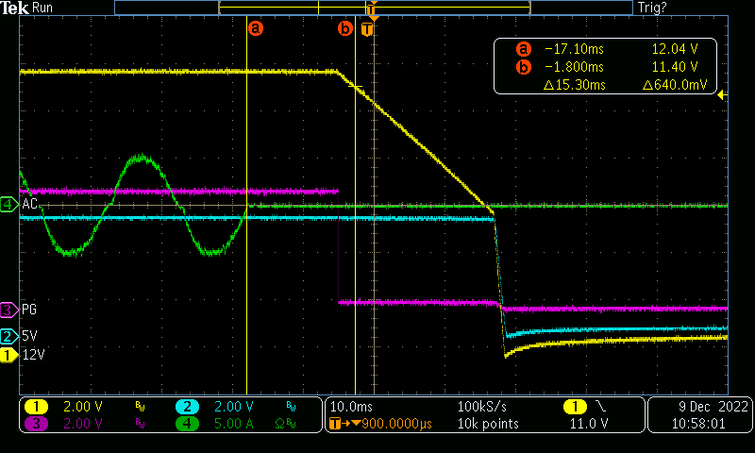Click cursor a icon in readout box
The image size is (755, 453).
524,49
